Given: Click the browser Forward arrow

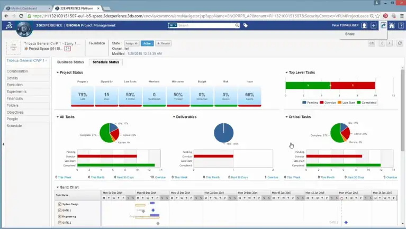Looking at the screenshot, I should 14,16.
